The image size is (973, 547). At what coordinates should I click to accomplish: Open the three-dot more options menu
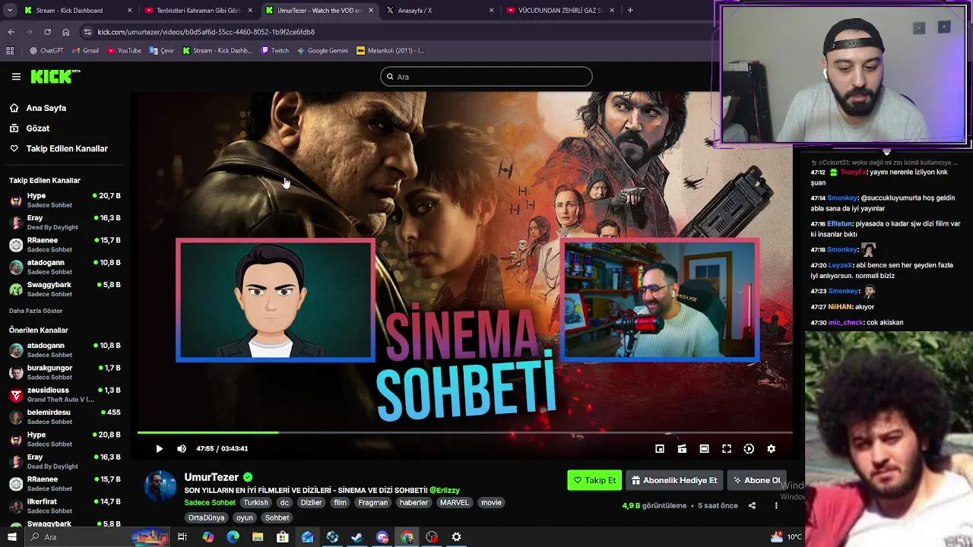click(x=776, y=505)
